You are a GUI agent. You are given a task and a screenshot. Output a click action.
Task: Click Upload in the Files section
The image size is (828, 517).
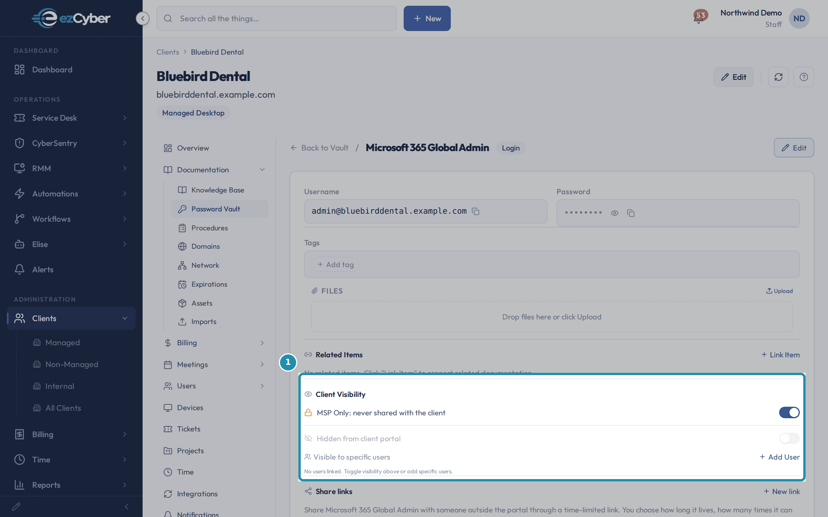[x=779, y=291]
